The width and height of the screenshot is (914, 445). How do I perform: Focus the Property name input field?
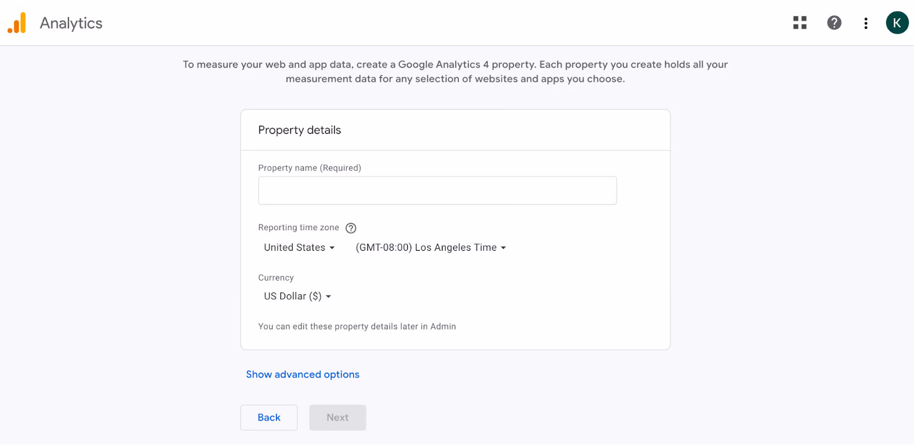(x=438, y=191)
